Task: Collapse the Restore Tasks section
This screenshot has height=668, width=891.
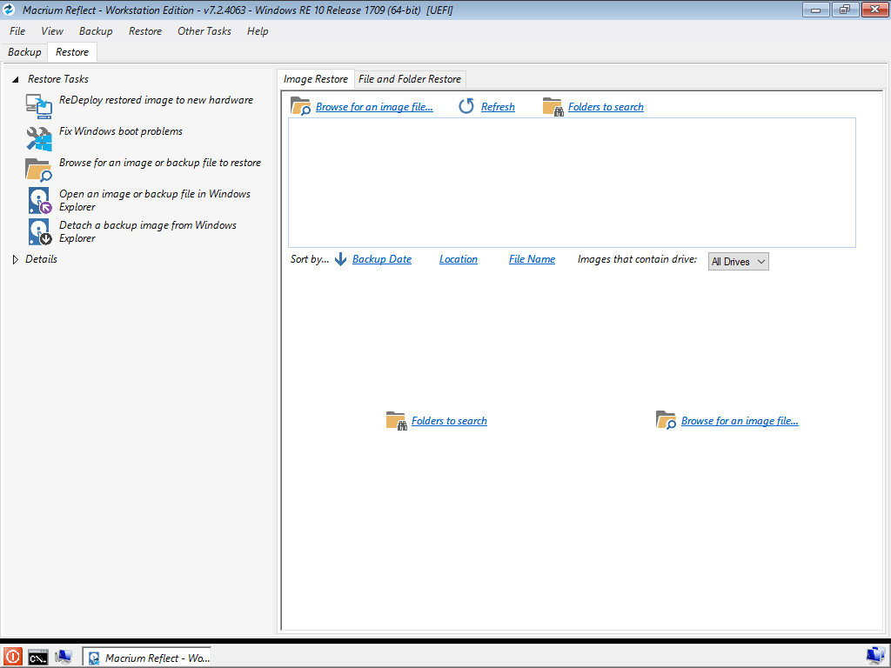Action: point(16,79)
